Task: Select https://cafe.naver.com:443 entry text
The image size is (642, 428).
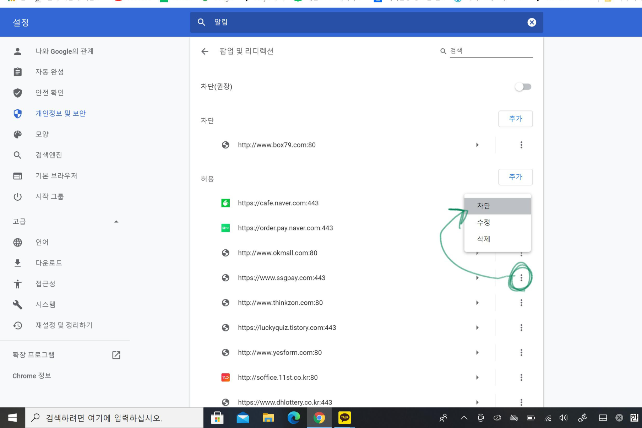Action: (278, 203)
